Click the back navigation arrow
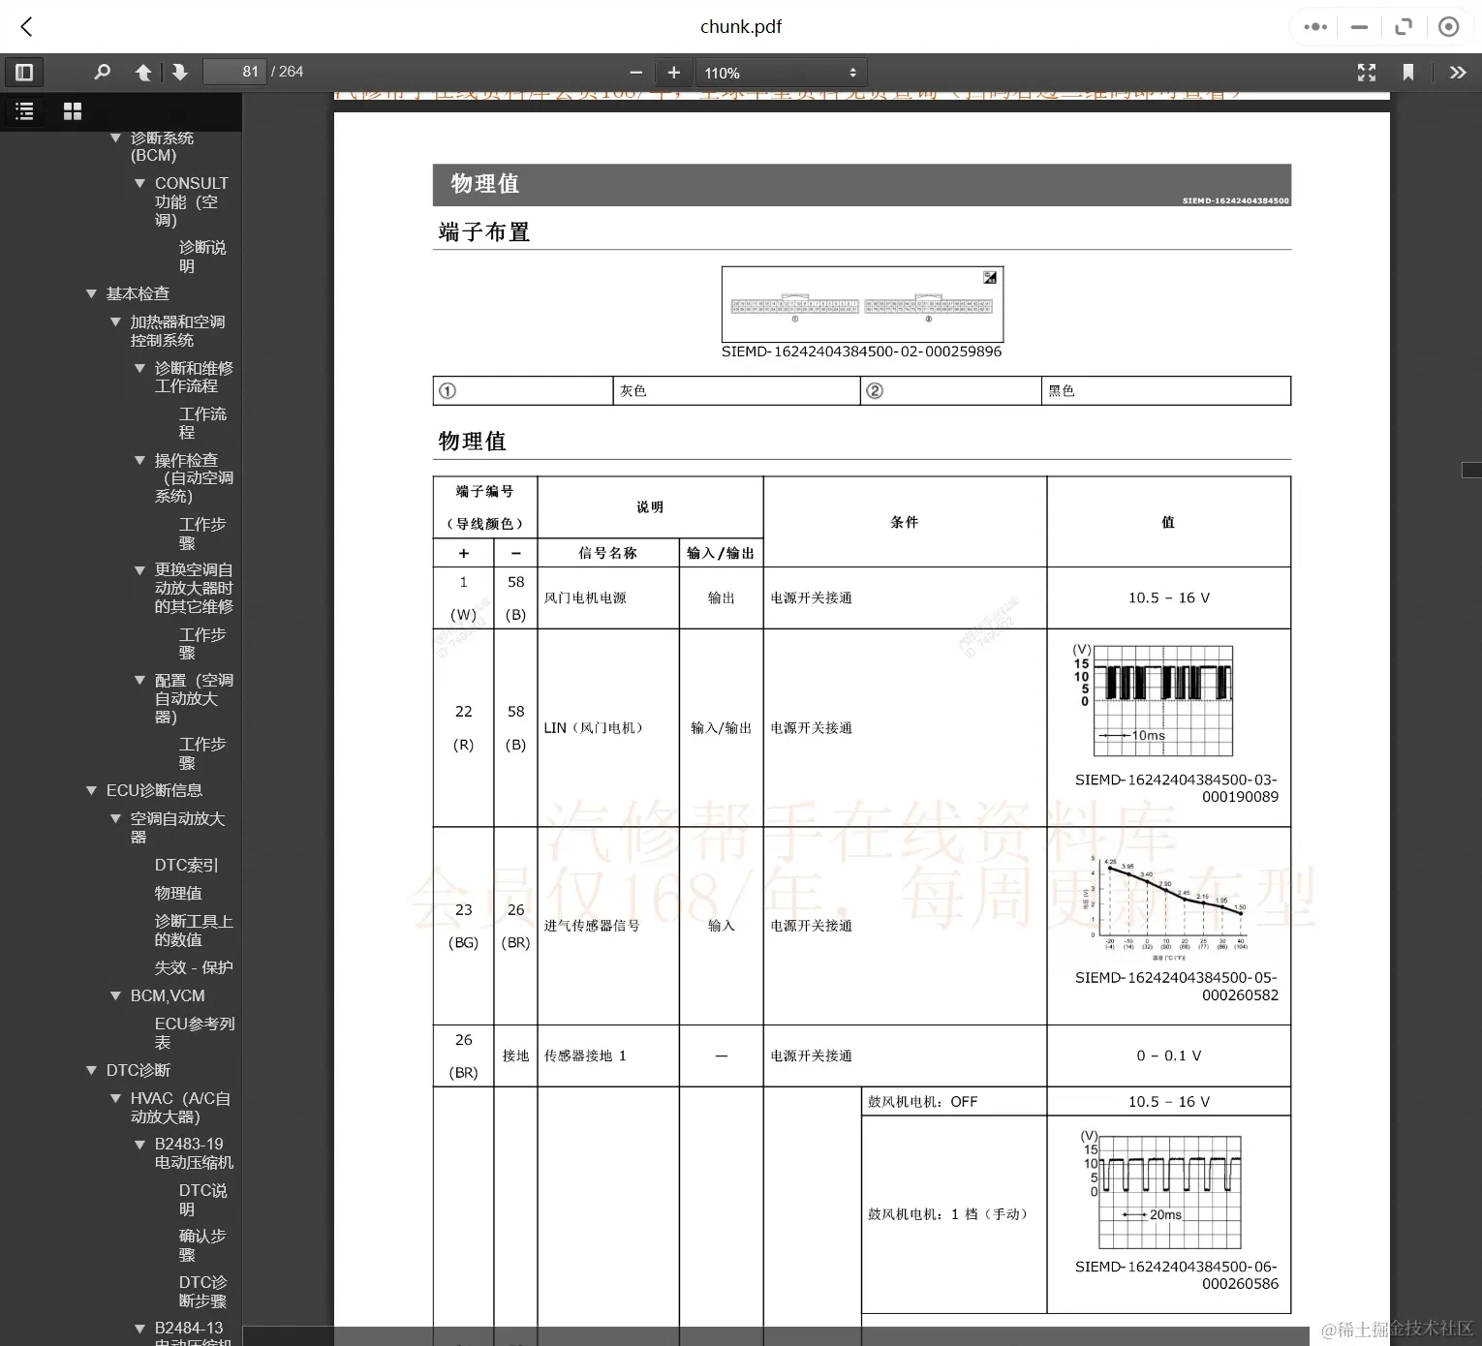 tap(26, 26)
